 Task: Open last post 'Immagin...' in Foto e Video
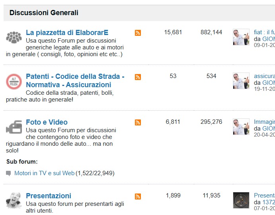[x=265, y=122]
